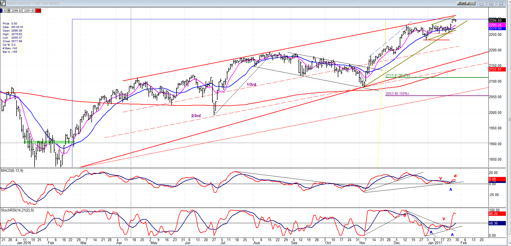Click the H 2299.02 high value box

pos(15,11)
